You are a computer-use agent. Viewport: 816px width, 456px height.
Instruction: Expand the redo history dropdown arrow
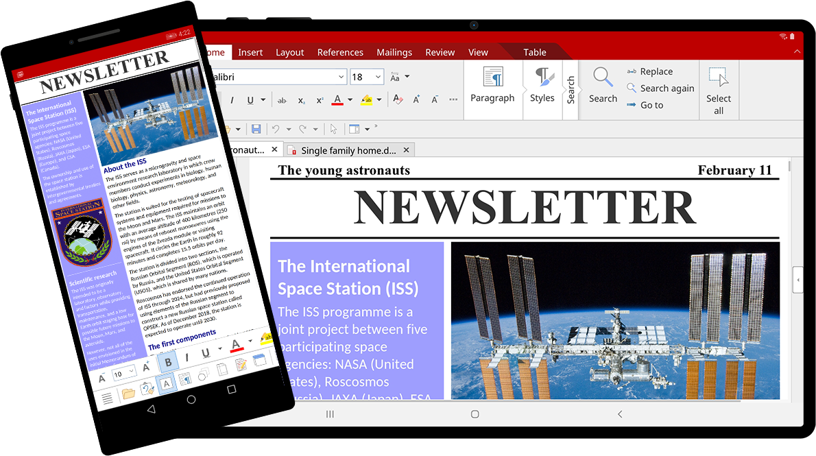pos(315,129)
